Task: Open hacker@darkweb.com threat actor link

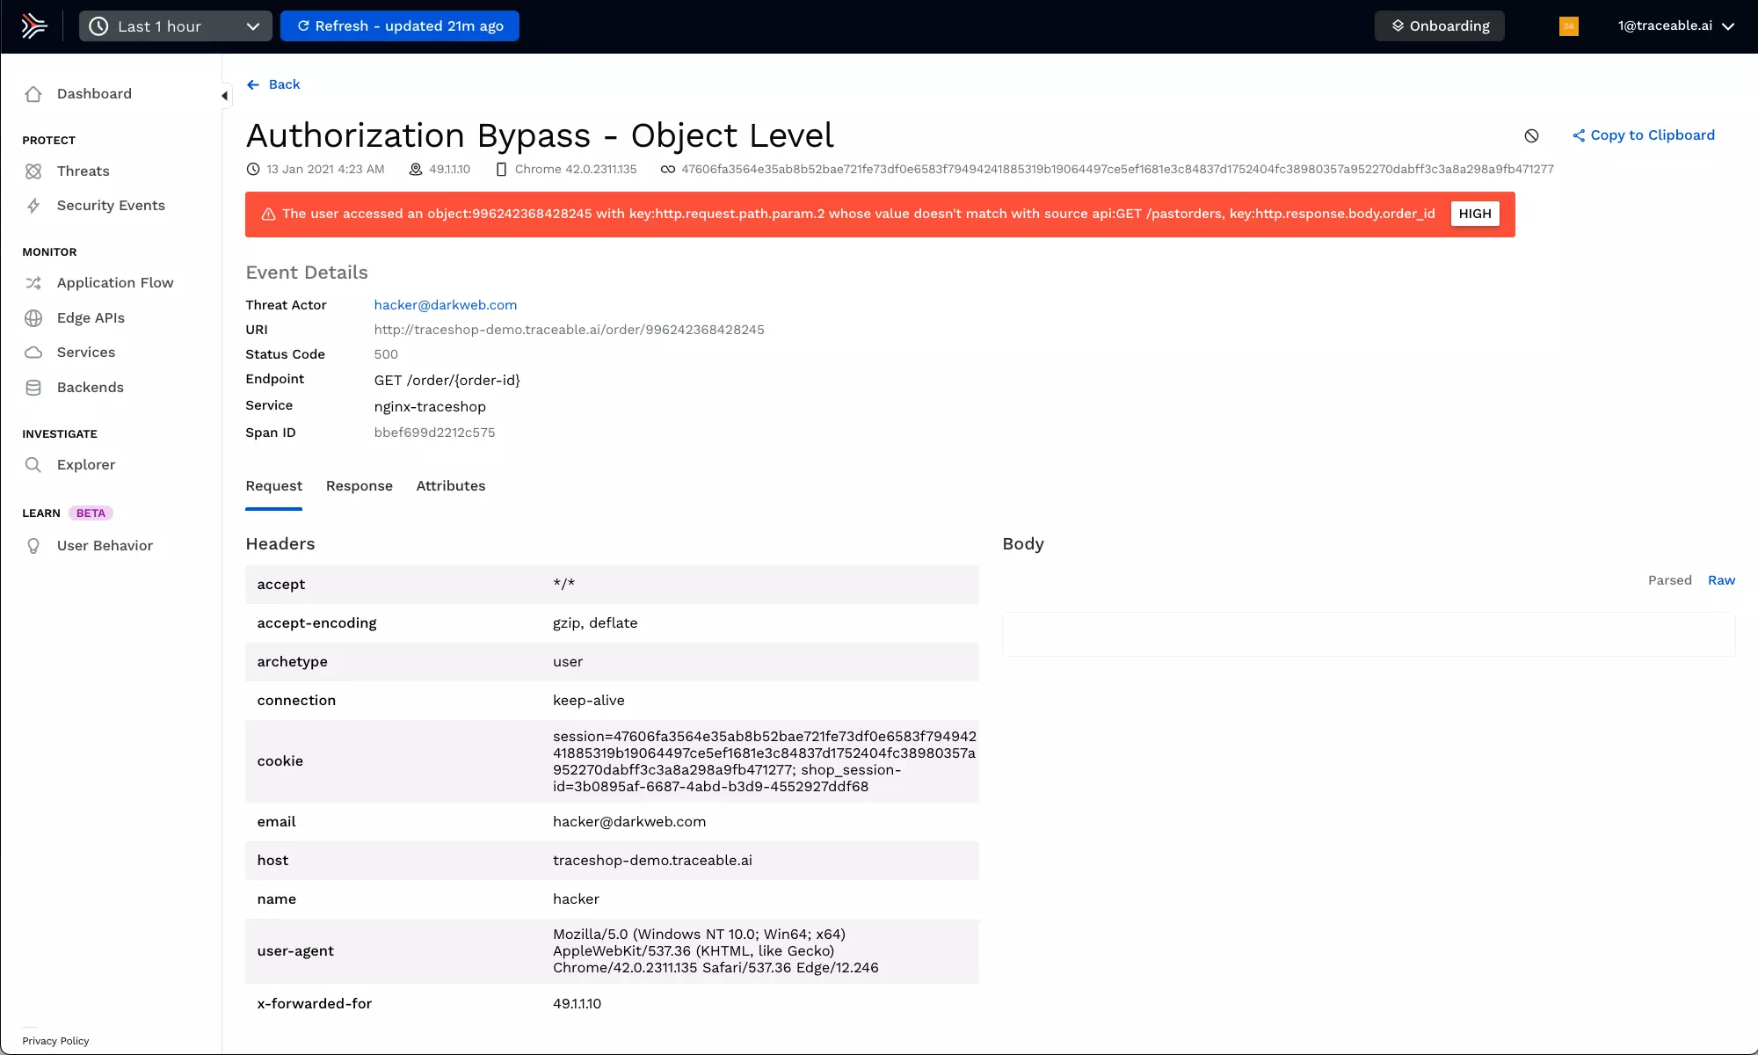Action: 445,305
